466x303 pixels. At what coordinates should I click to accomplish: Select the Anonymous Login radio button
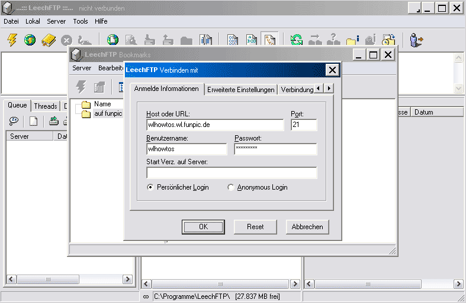coord(230,187)
